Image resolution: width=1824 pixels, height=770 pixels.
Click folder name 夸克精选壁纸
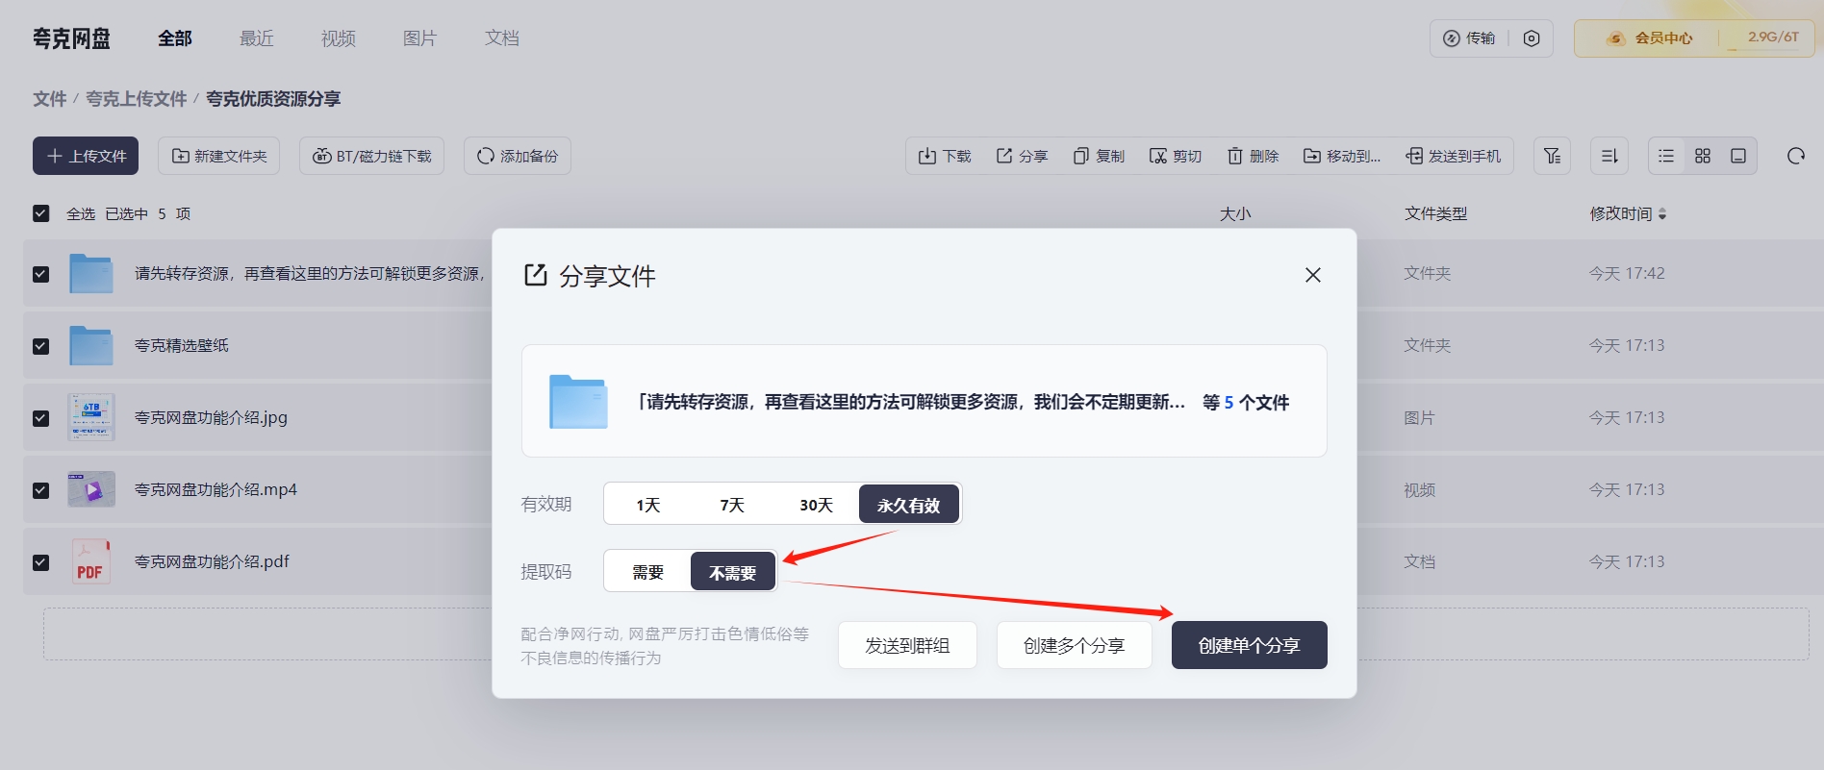coord(182,345)
